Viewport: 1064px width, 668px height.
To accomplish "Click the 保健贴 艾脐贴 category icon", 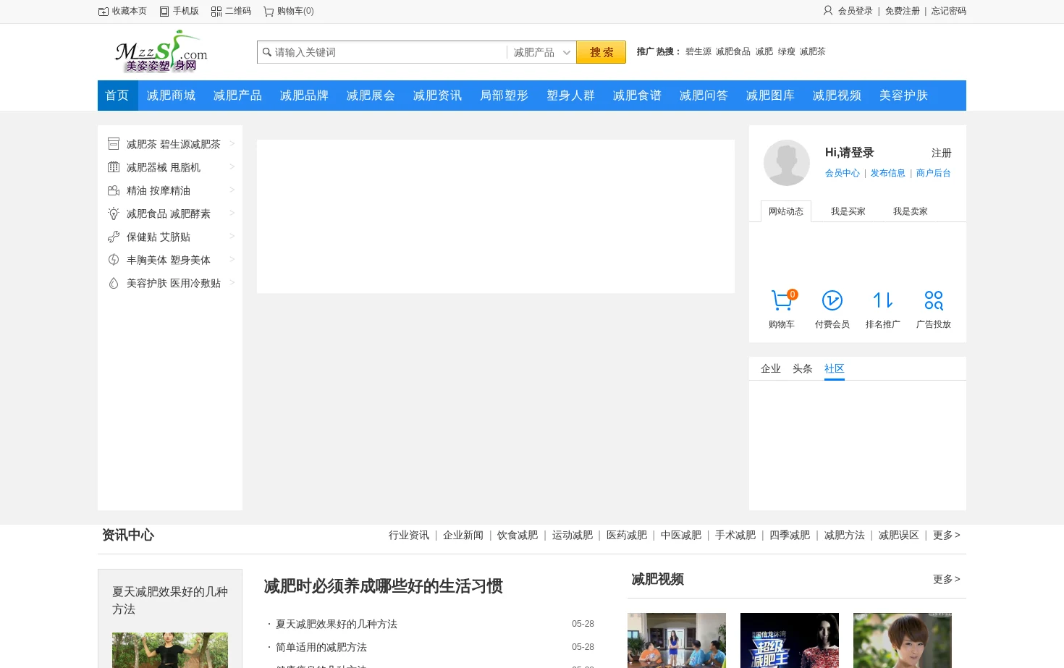I will (114, 237).
